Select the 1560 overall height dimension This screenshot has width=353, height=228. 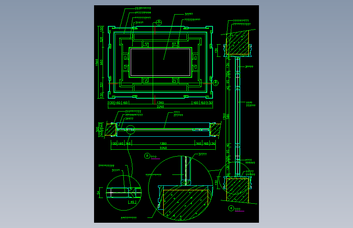97,62
